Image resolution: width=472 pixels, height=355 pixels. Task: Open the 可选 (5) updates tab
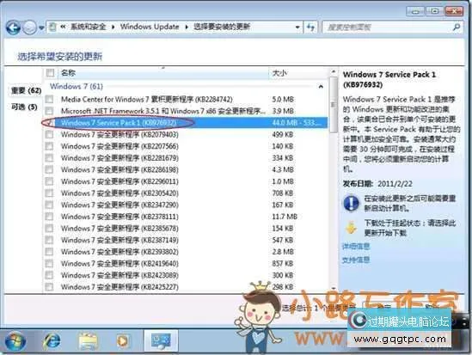(24, 107)
